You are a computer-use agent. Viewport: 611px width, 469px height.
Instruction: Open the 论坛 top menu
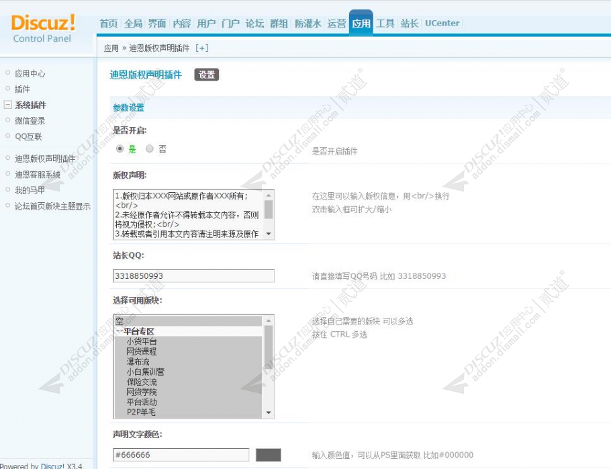coord(254,24)
